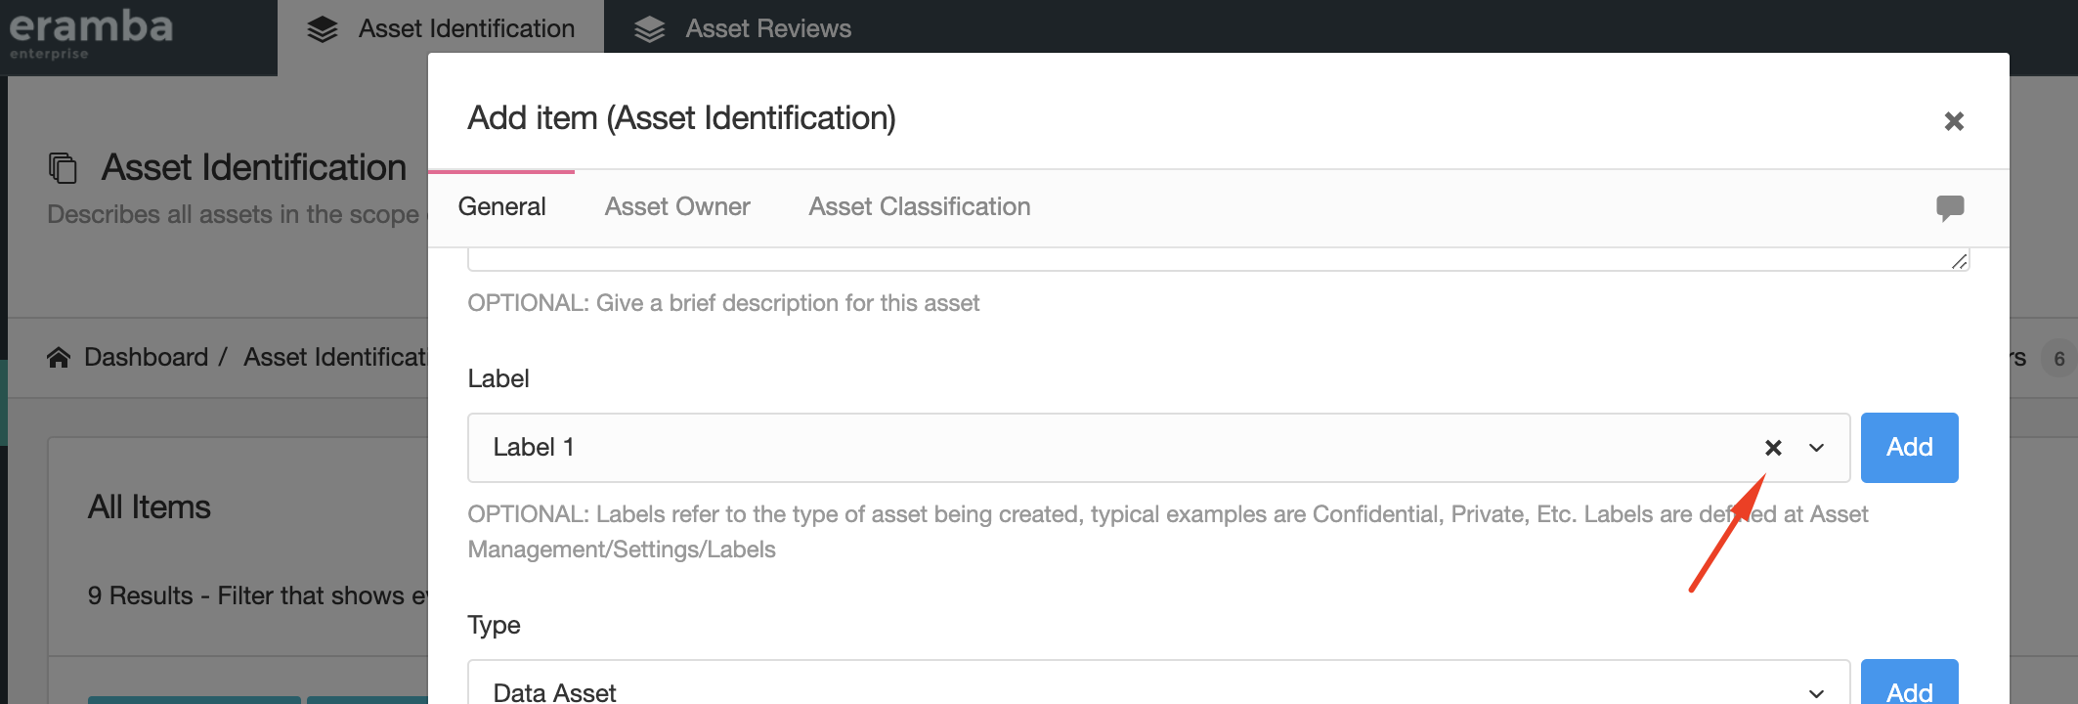Screen dimensions: 2078x704
Task: Go to Dashboard breadcrumb link
Action: tap(146, 357)
